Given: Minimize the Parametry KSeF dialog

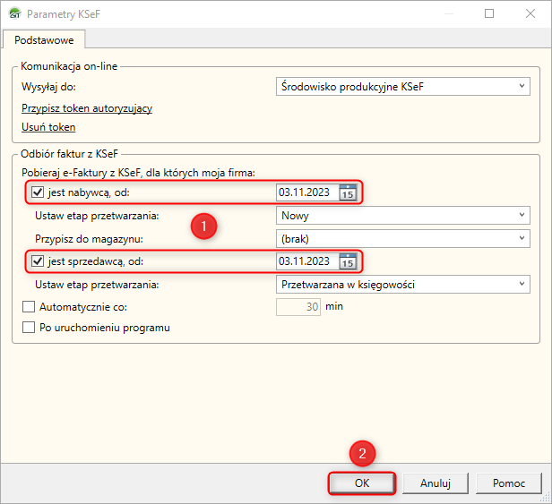Looking at the screenshot, I should click(x=448, y=13).
